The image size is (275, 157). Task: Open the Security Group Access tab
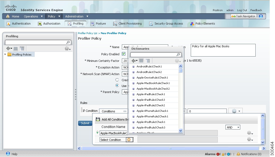(x=166, y=24)
